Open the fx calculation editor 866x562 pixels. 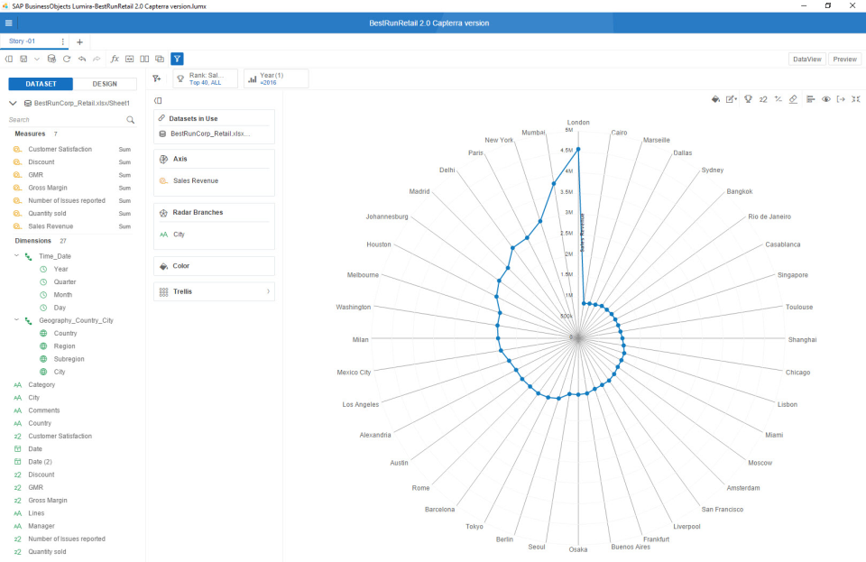(x=115, y=59)
